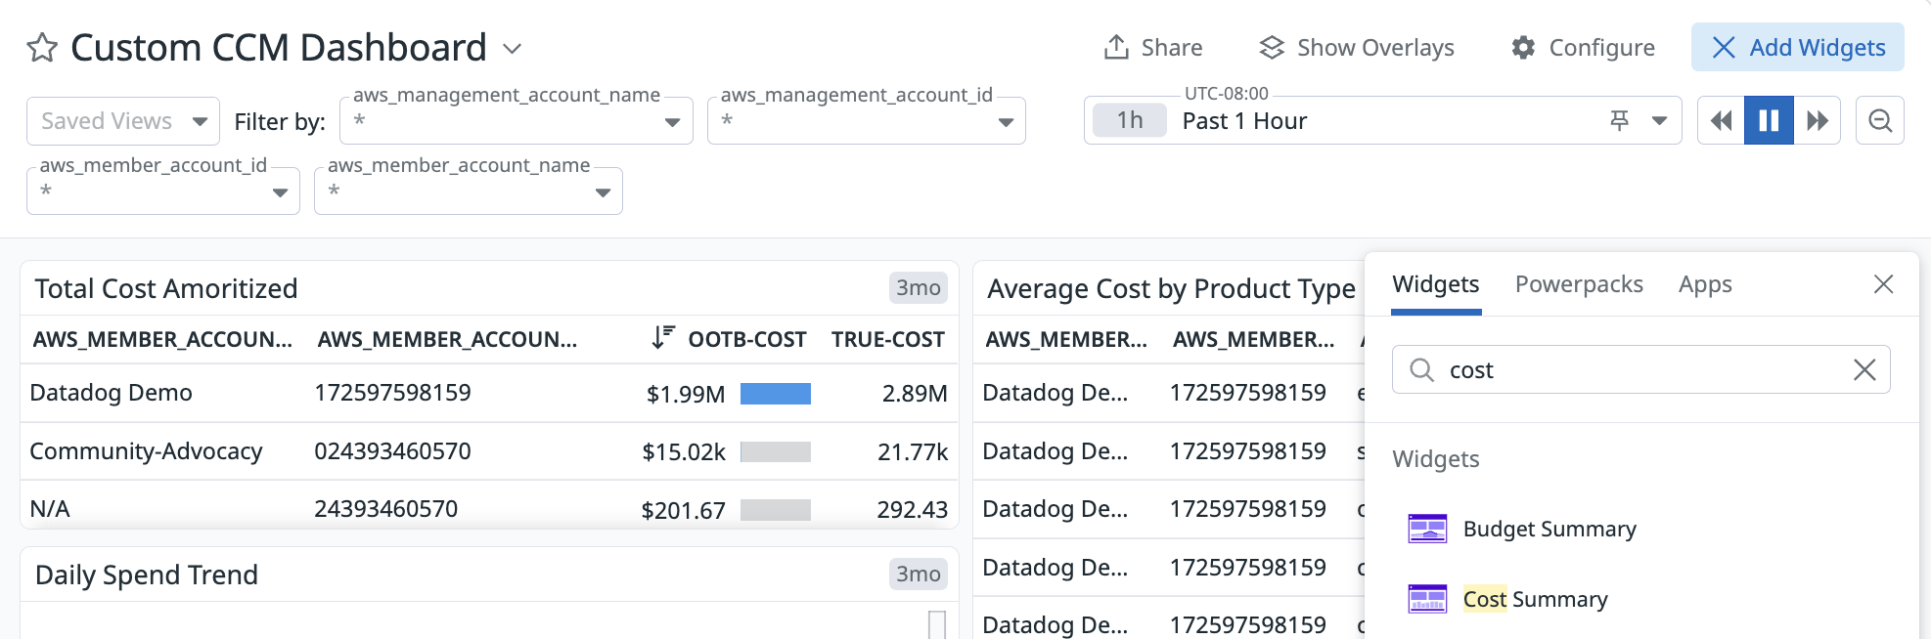Screen dimensions: 1931x639
Task: Open aws_management_account_name filter dropdown
Action: click(516, 121)
